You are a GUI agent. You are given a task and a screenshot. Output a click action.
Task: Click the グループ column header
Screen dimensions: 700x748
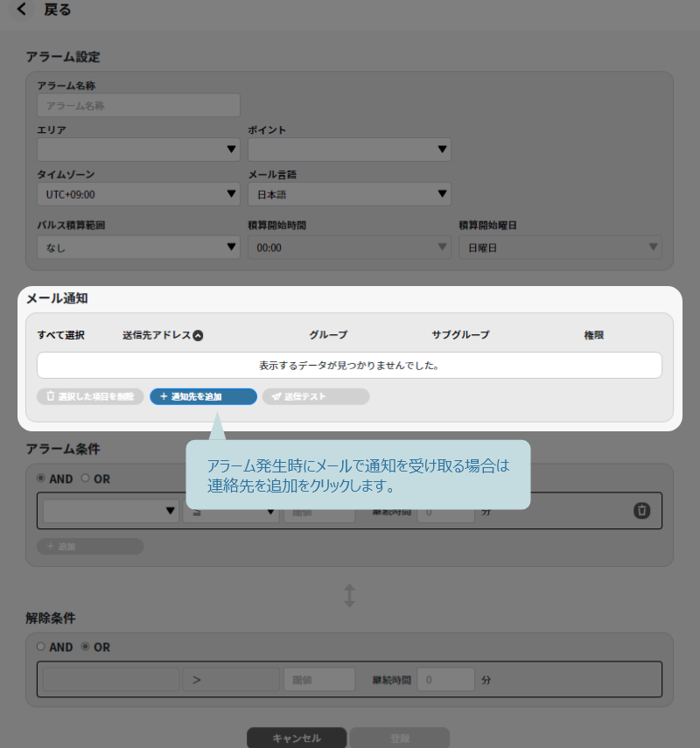click(328, 335)
